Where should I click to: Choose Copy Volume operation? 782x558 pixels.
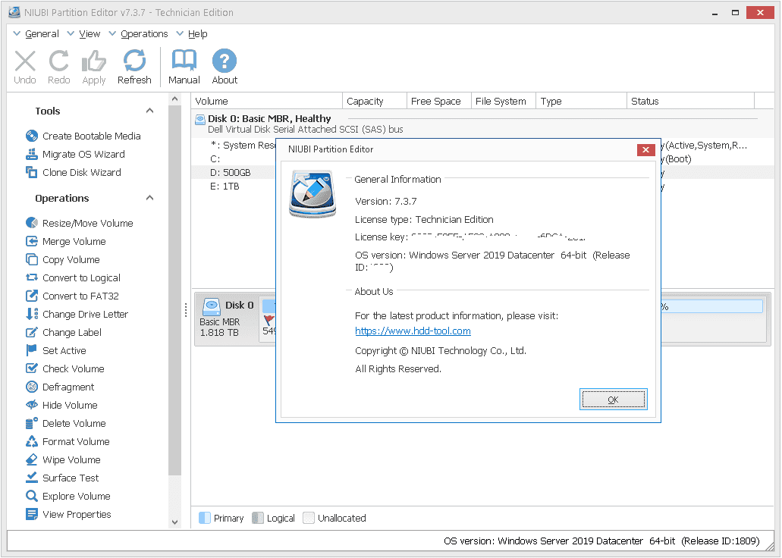tap(63, 259)
